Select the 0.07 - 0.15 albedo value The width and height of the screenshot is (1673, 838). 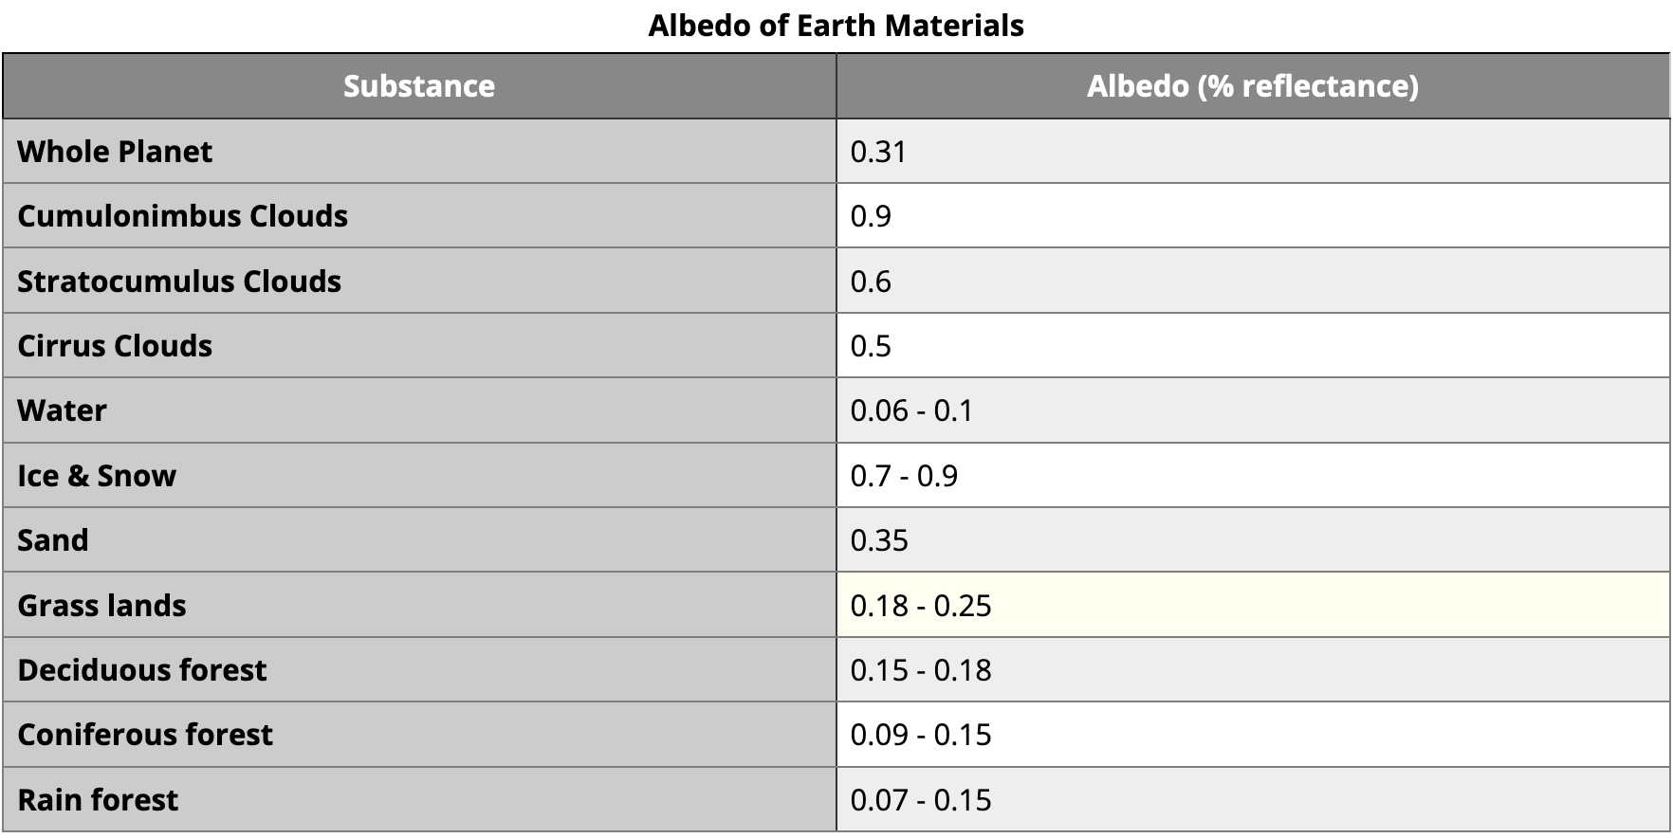(x=921, y=800)
